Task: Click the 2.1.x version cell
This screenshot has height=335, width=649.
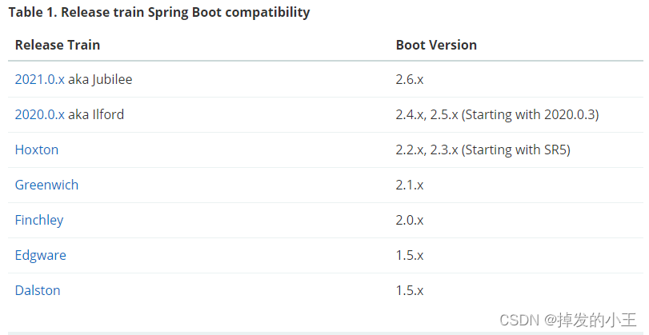Action: click(x=410, y=185)
